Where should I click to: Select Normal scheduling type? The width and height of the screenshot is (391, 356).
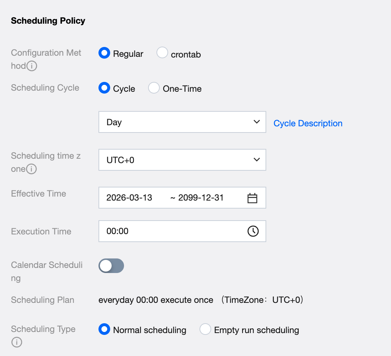click(104, 329)
